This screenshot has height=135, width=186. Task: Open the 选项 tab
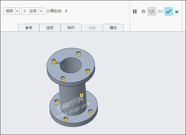click(50, 28)
